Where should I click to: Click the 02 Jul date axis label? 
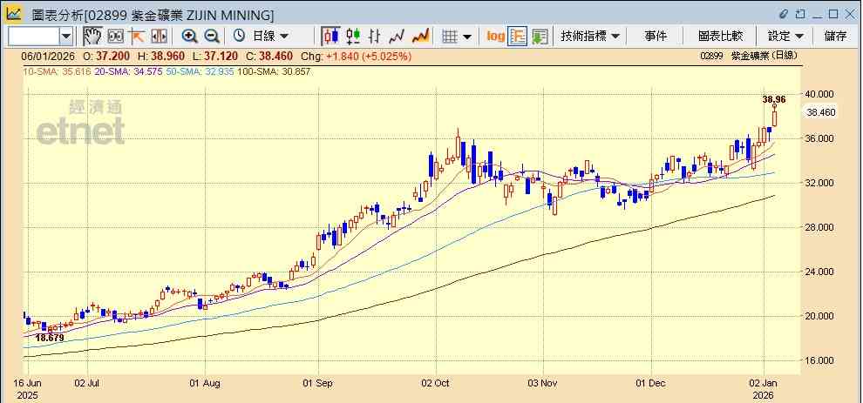click(88, 383)
